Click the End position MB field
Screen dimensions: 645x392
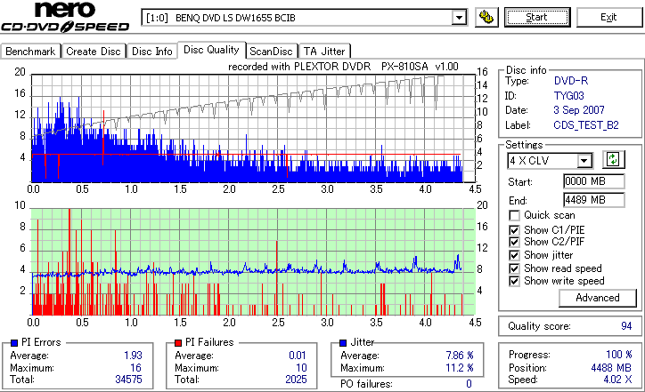pyautogui.click(x=593, y=200)
